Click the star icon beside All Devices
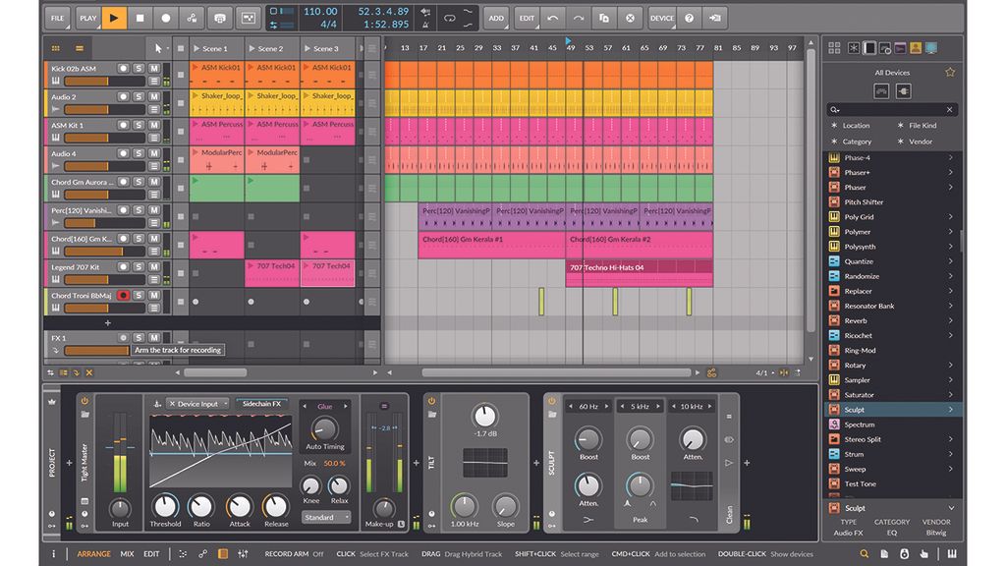Image resolution: width=1006 pixels, height=566 pixels. [x=950, y=72]
